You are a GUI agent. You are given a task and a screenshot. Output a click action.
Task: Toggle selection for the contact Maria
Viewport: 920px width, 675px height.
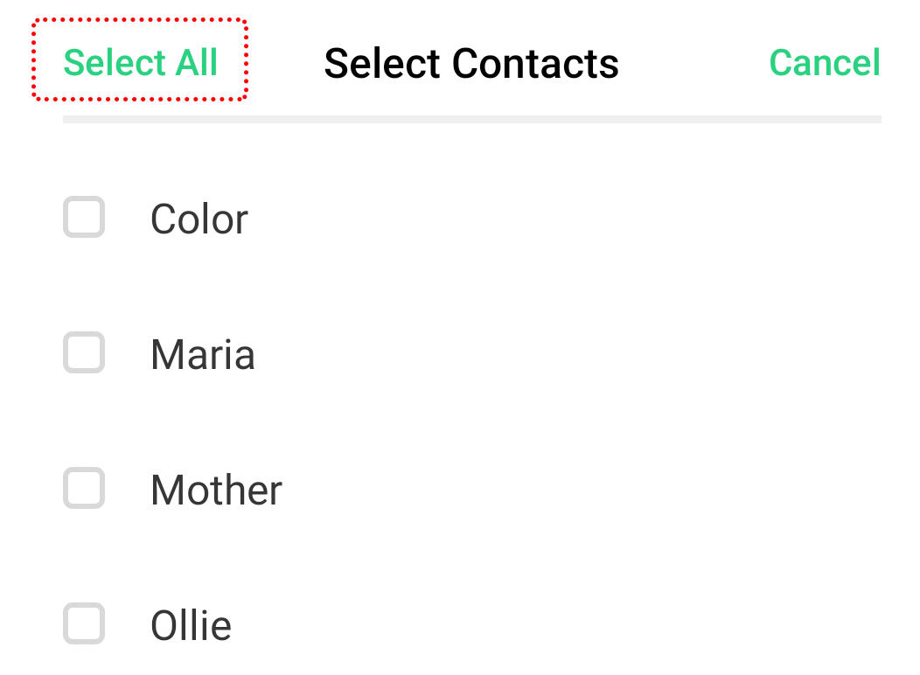[84, 352]
